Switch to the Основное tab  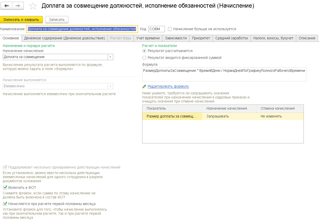11,38
